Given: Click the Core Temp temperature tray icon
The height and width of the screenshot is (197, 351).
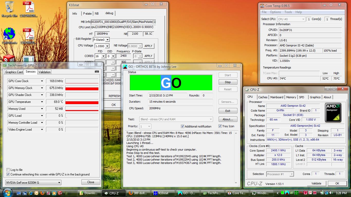Looking at the screenshot, I should (301, 193).
